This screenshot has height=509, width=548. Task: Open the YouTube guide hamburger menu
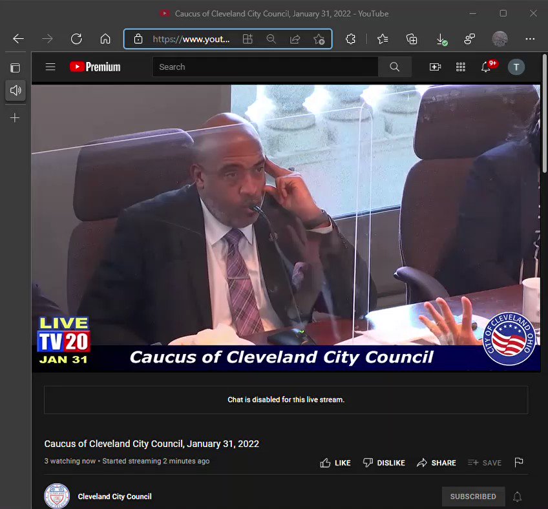coord(50,67)
